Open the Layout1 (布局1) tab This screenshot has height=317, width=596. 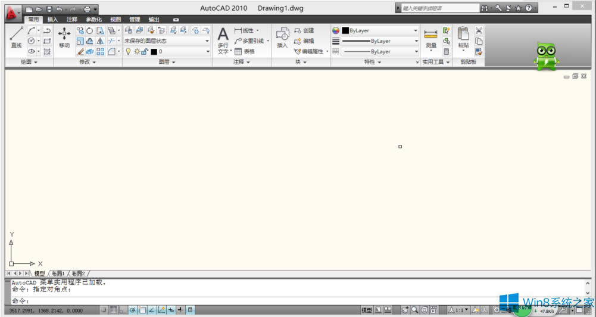pyautogui.click(x=58, y=273)
